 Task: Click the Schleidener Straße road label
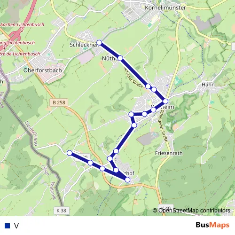(x=164, y=125)
